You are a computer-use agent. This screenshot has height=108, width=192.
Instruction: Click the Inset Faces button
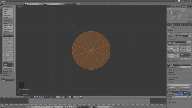click(x=8, y=42)
